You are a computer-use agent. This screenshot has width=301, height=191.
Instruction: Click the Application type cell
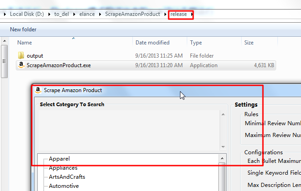[204, 65]
